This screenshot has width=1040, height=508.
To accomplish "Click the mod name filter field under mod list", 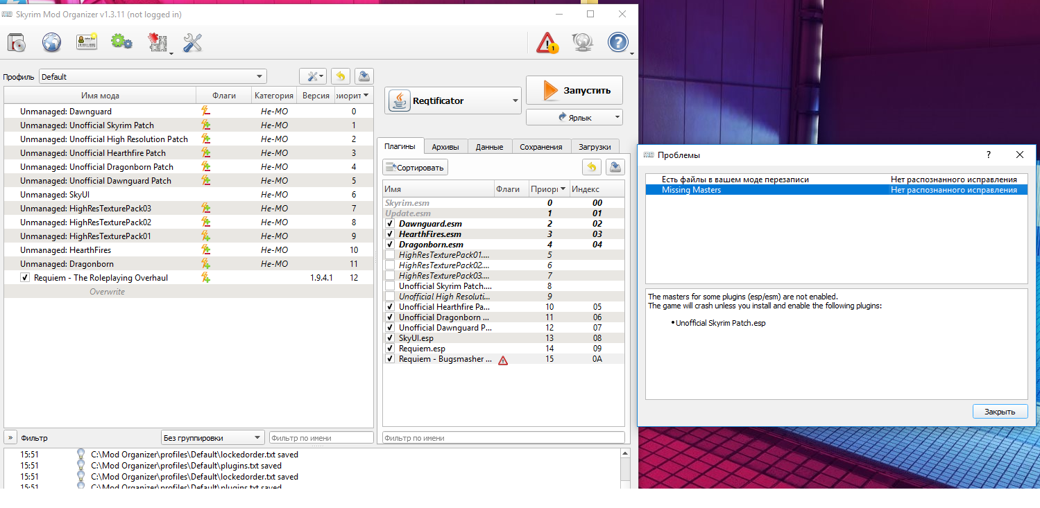I will coord(321,438).
